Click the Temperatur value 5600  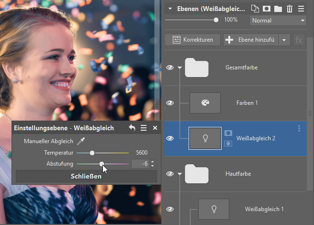click(x=142, y=153)
